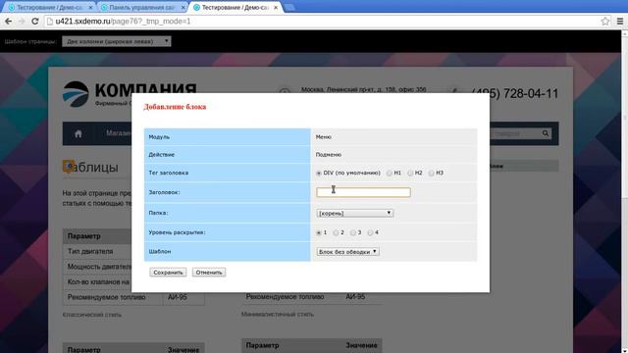The height and width of the screenshot is (353, 628).
Task: Select the active third Тестирование tab
Action: 235,8
